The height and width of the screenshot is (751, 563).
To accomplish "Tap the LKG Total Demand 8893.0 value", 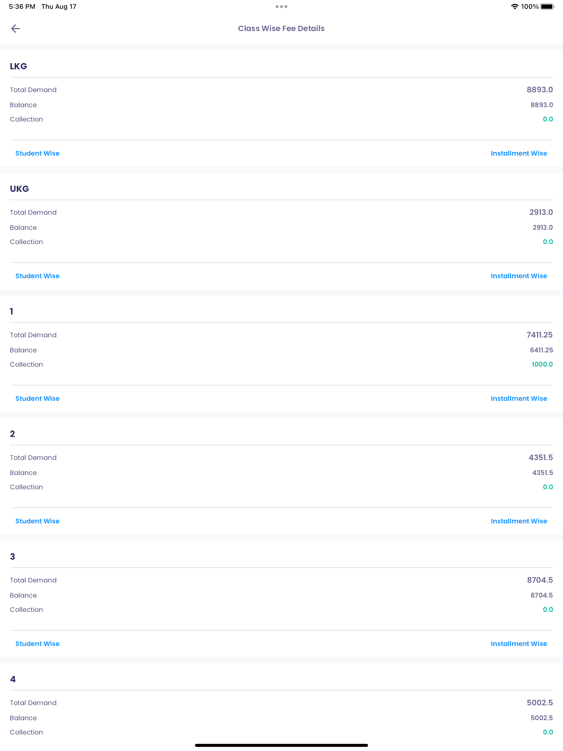I will tap(540, 90).
